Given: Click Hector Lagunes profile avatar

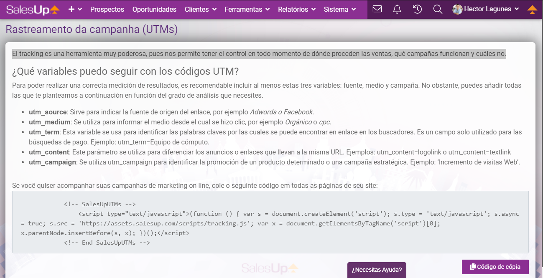Looking at the screenshot, I should pyautogui.click(x=457, y=9).
